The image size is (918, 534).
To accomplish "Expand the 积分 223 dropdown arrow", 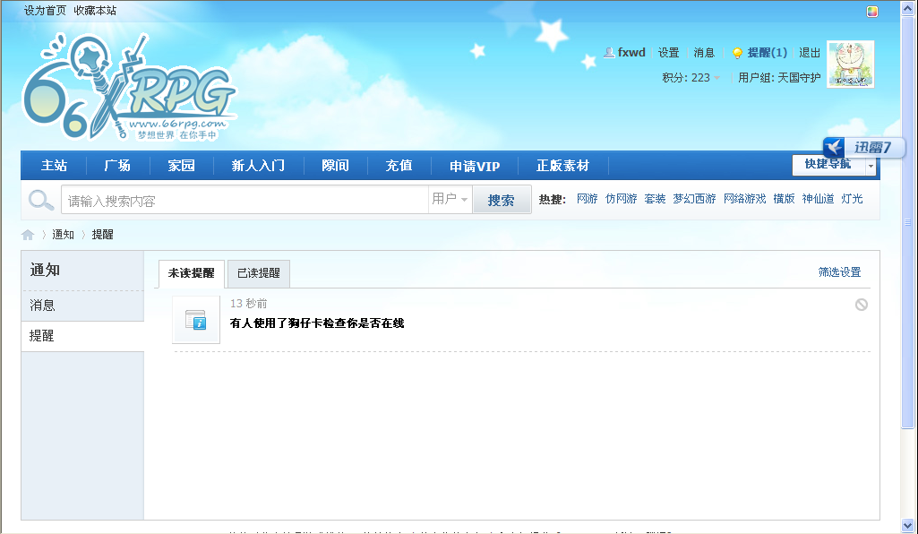I will 716,78.
